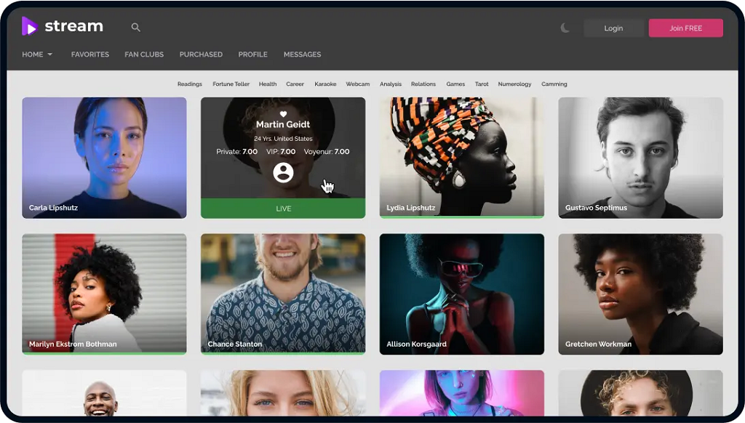Open Gretchen Workman's stream thumbnail

640,294
